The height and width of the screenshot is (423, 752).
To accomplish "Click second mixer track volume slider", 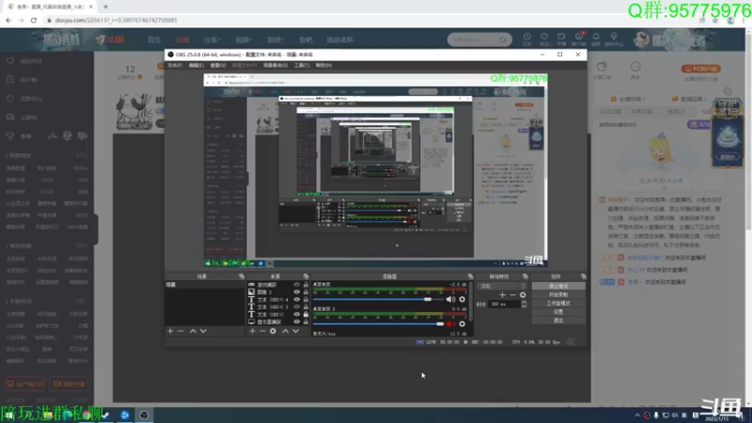I will [379, 323].
